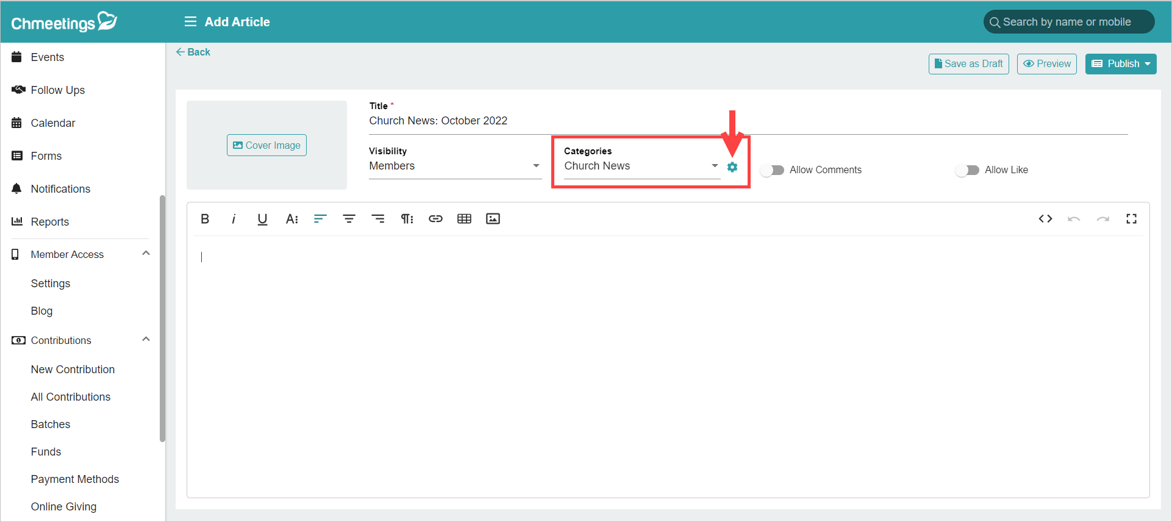Align text left in editor

coord(320,219)
